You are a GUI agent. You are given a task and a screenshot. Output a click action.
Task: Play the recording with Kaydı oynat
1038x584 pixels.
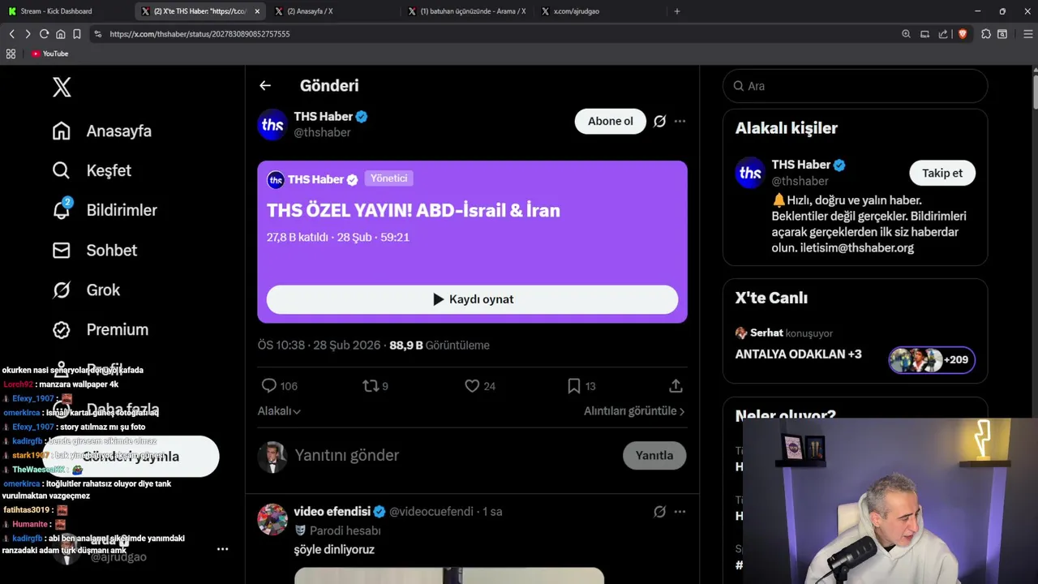(x=472, y=299)
